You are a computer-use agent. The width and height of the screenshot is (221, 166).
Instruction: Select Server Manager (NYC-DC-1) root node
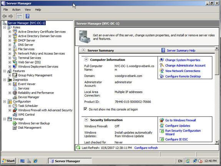[27, 23]
